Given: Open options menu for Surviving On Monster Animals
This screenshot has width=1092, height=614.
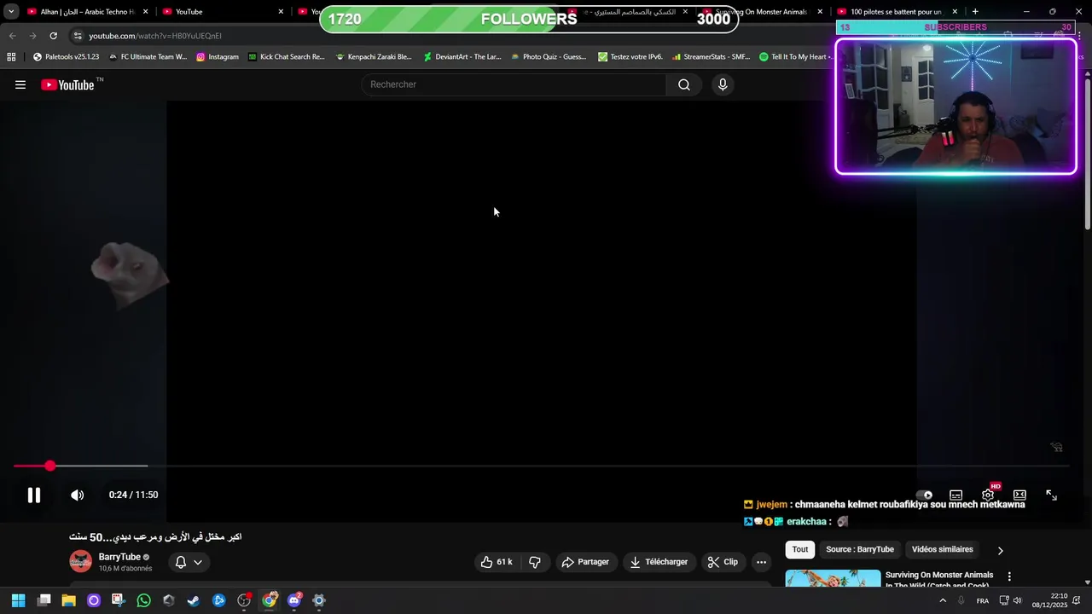Looking at the screenshot, I should tap(1009, 577).
